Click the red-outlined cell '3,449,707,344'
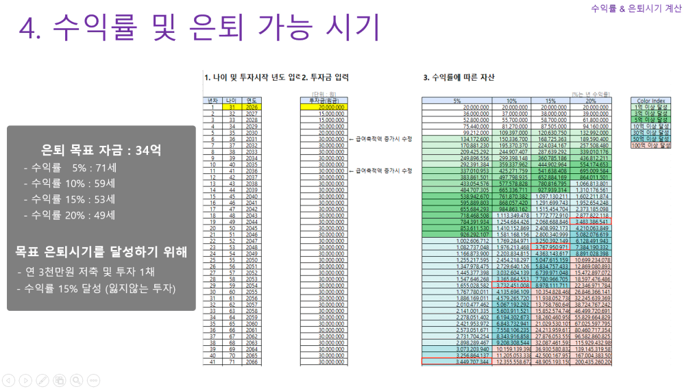The image size is (695, 389). [457, 362]
